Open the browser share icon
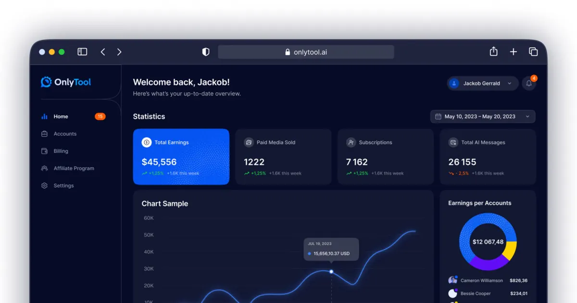The width and height of the screenshot is (577, 303). [x=493, y=51]
